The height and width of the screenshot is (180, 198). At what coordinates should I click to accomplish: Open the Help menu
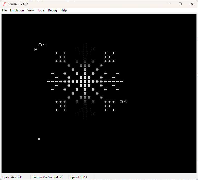(63, 10)
